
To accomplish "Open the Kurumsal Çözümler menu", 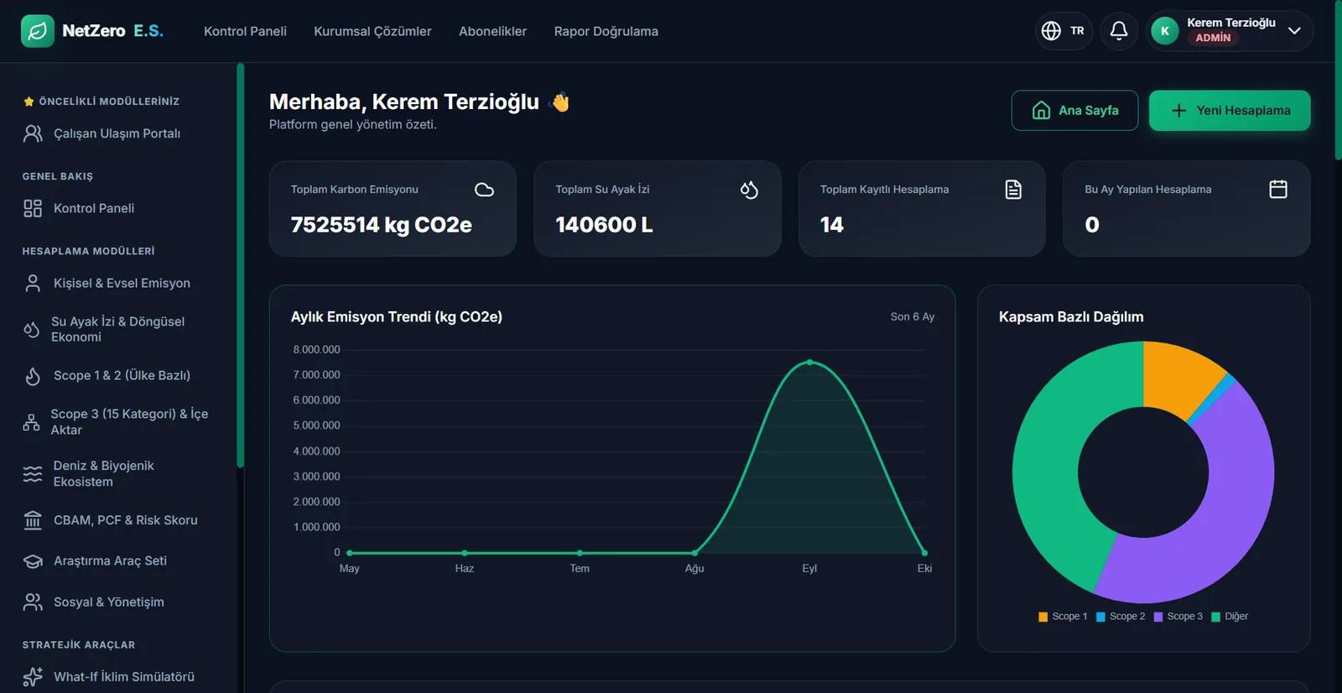I will point(372,31).
